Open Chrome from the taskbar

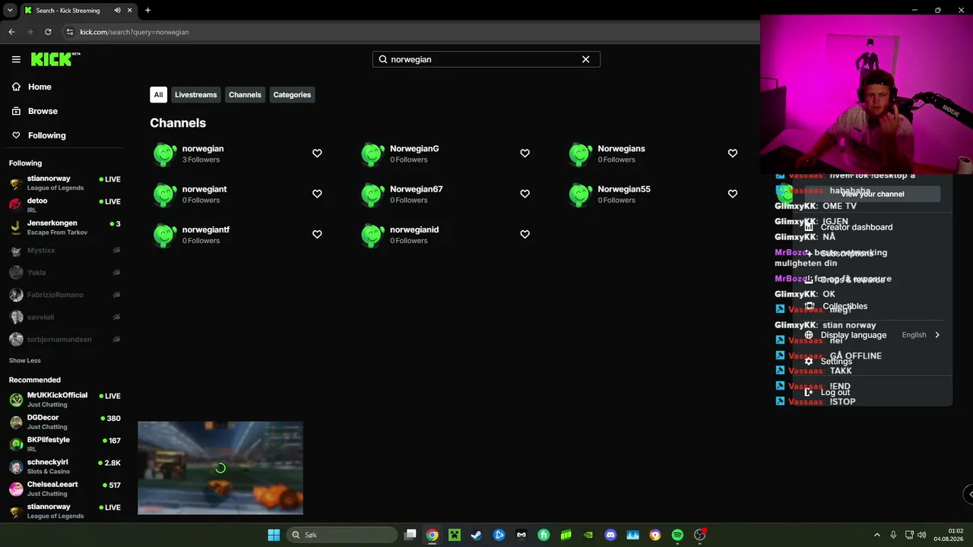432,535
